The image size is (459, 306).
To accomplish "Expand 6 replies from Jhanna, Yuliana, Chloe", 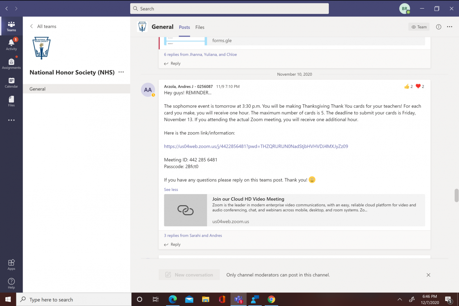I will [200, 55].
